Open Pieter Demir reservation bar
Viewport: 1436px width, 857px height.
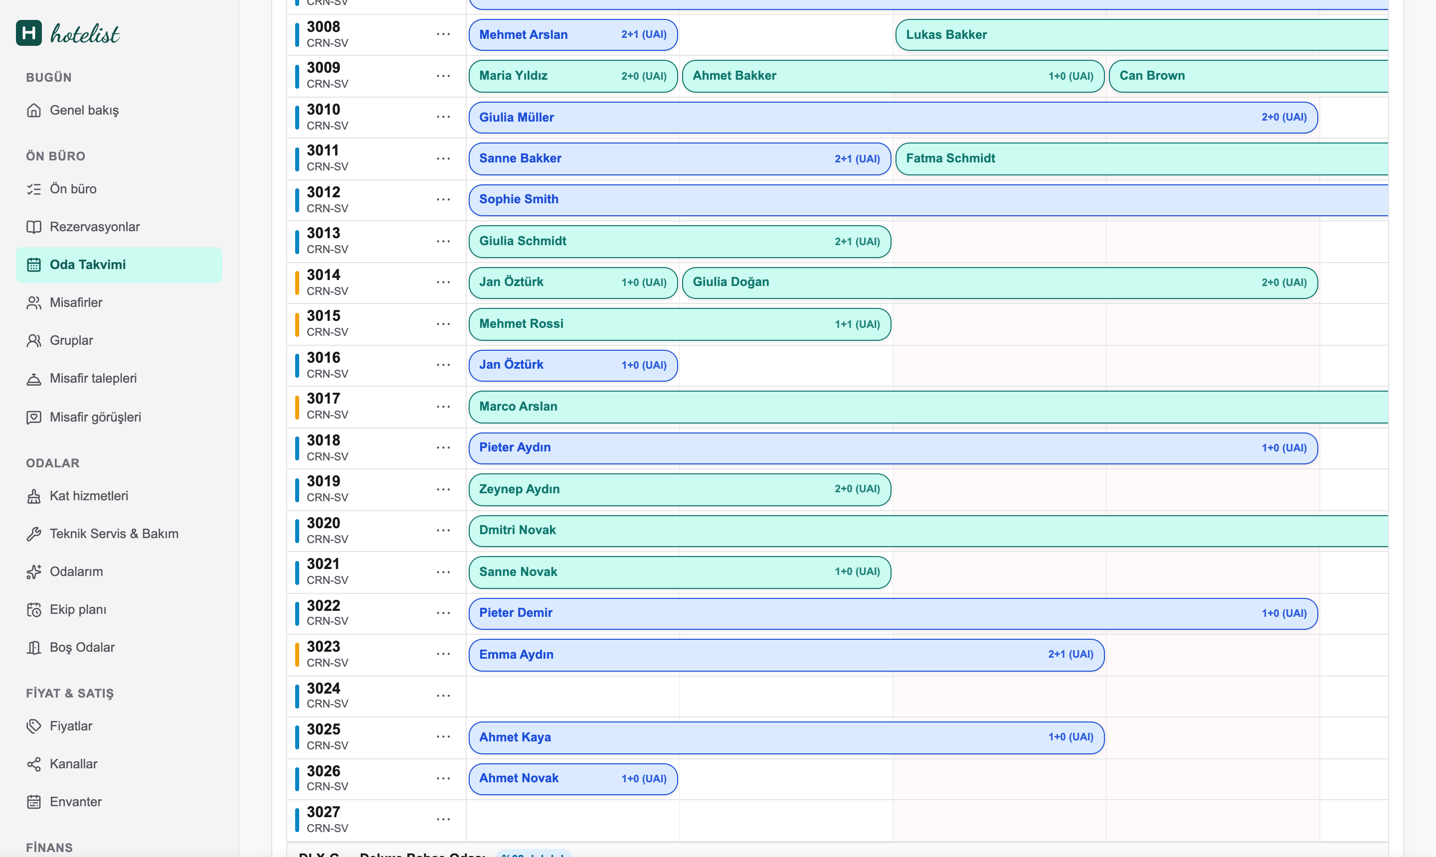(893, 613)
